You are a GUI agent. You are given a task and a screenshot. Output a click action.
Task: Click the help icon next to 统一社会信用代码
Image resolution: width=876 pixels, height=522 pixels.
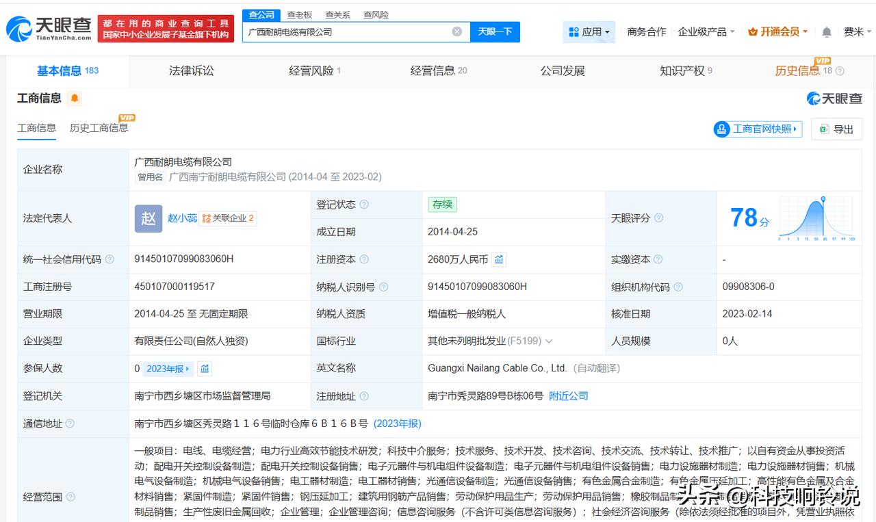[109, 259]
